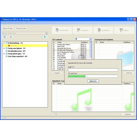Click the green track progress bar

93,76
